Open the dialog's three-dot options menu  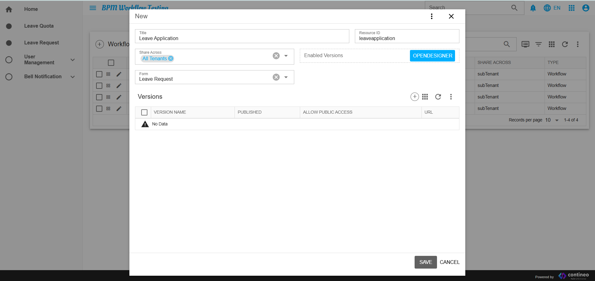pos(431,16)
